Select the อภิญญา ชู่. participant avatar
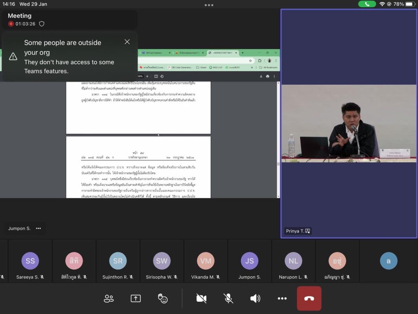The image size is (418, 314). tap(337, 261)
